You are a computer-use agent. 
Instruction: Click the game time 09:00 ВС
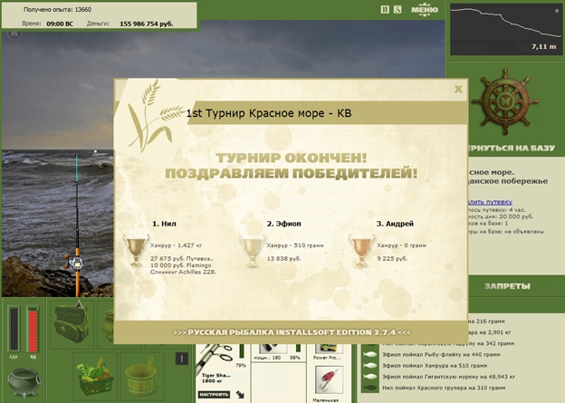(x=60, y=24)
